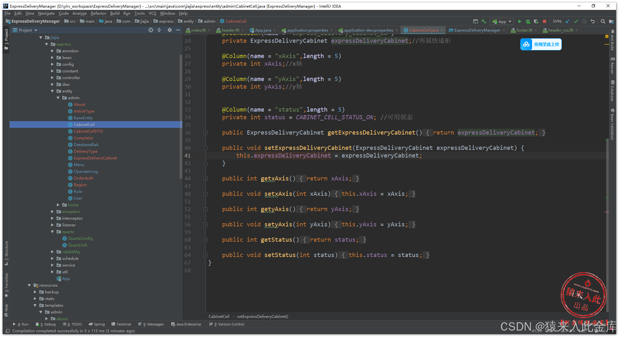
Task: Open the Web tool window
Action: (x=6, y=310)
